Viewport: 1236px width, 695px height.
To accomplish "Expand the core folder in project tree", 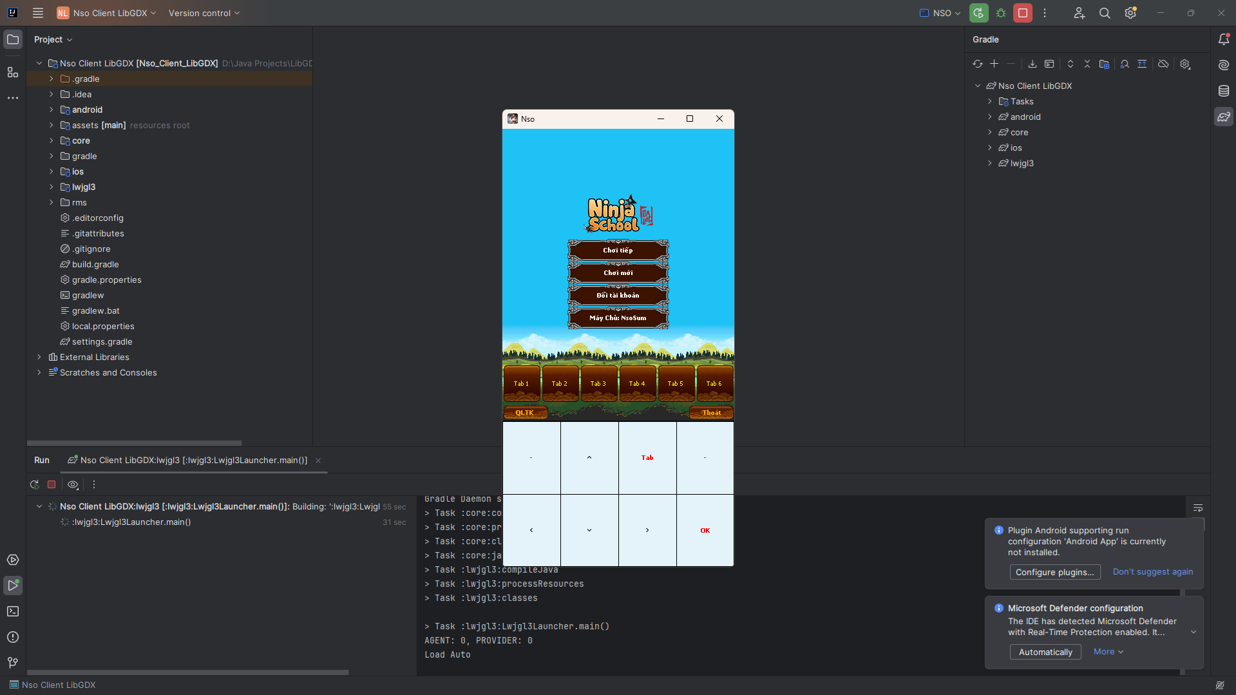I will click(52, 140).
